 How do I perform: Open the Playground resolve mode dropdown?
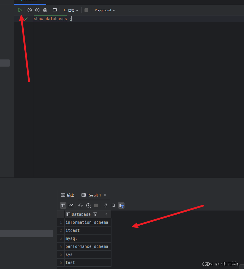click(x=105, y=10)
